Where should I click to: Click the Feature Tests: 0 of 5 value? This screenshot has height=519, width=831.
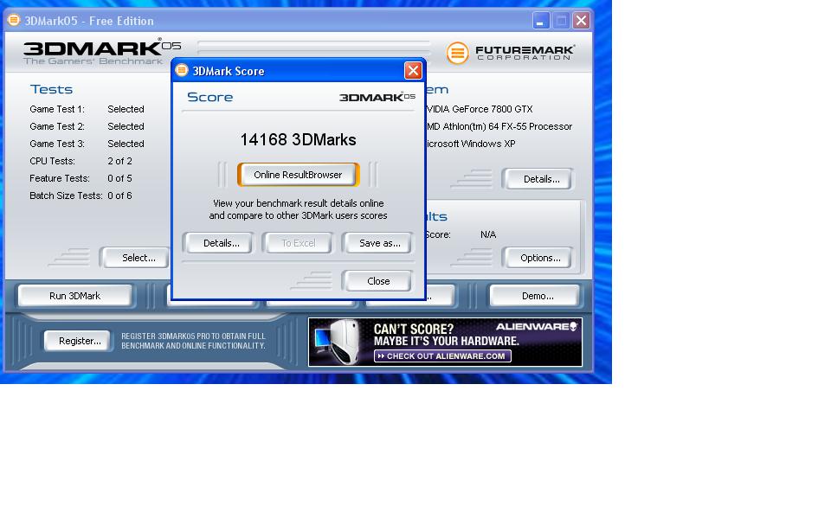(x=119, y=178)
